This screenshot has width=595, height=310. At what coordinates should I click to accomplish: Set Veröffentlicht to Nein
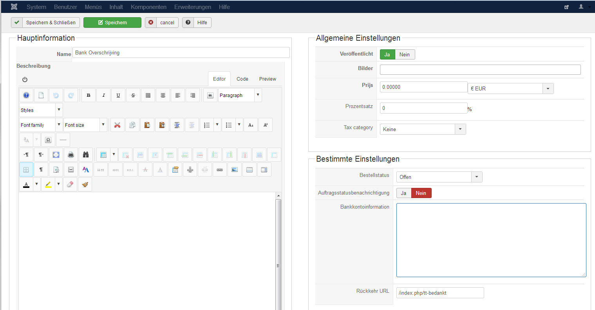click(x=405, y=54)
